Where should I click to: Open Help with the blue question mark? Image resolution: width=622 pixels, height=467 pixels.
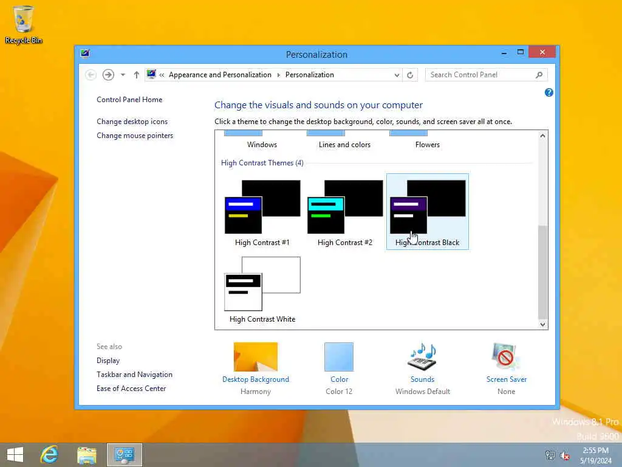pyautogui.click(x=549, y=92)
